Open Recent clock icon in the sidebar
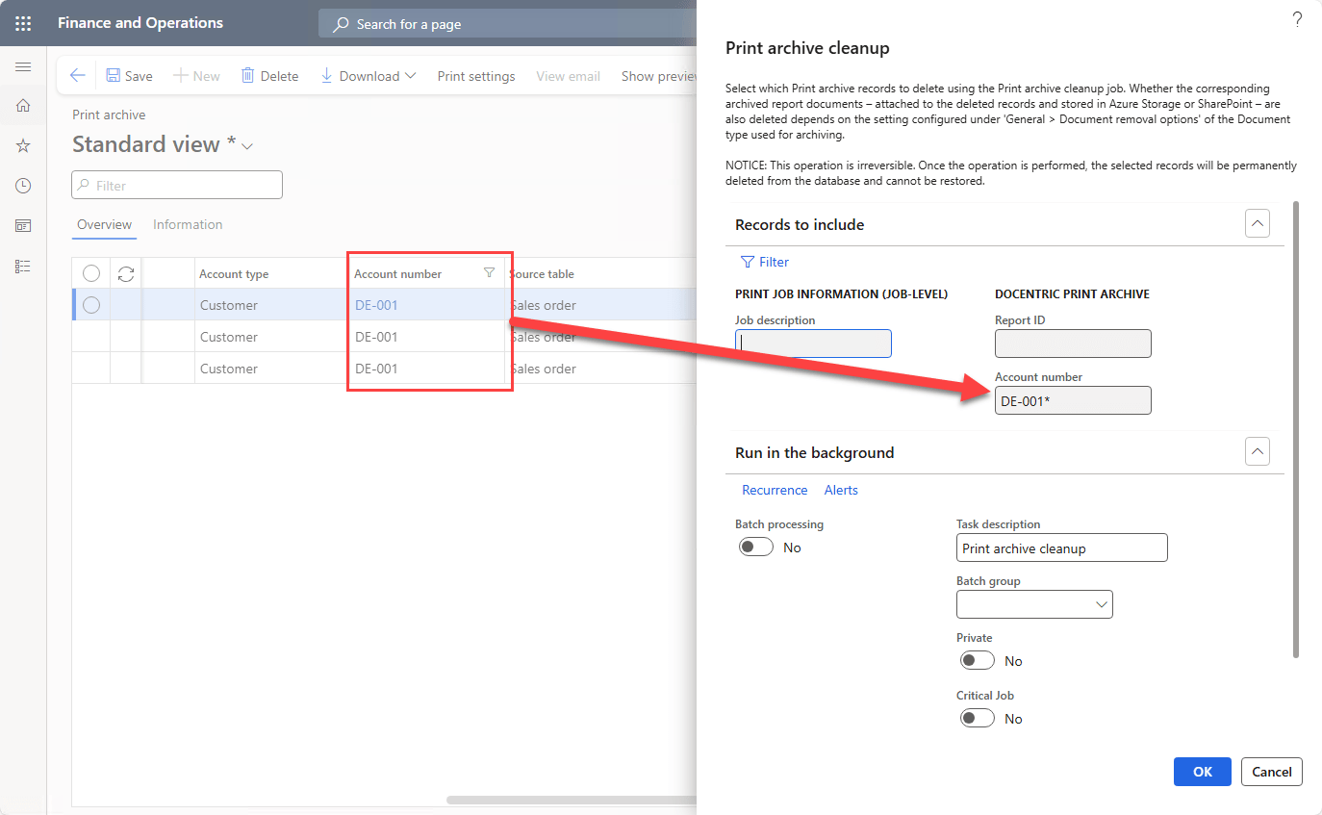 23,186
